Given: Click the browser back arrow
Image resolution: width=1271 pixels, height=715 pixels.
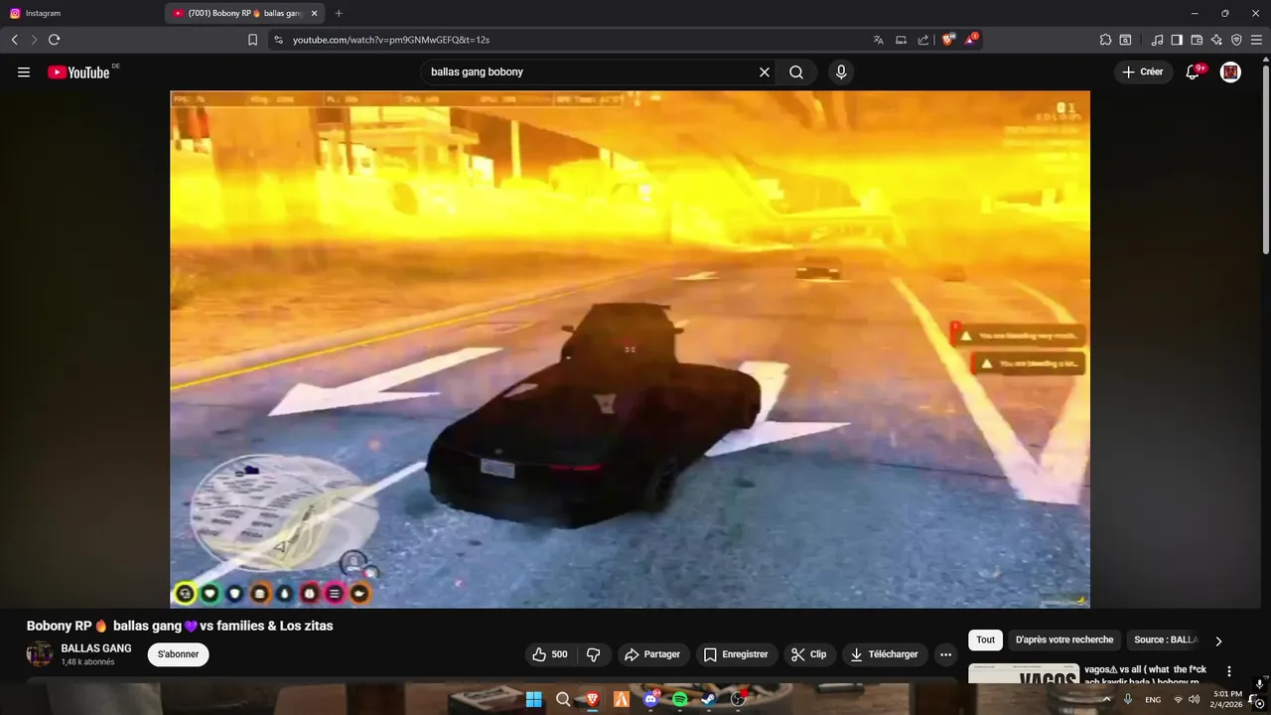Looking at the screenshot, I should [x=14, y=40].
